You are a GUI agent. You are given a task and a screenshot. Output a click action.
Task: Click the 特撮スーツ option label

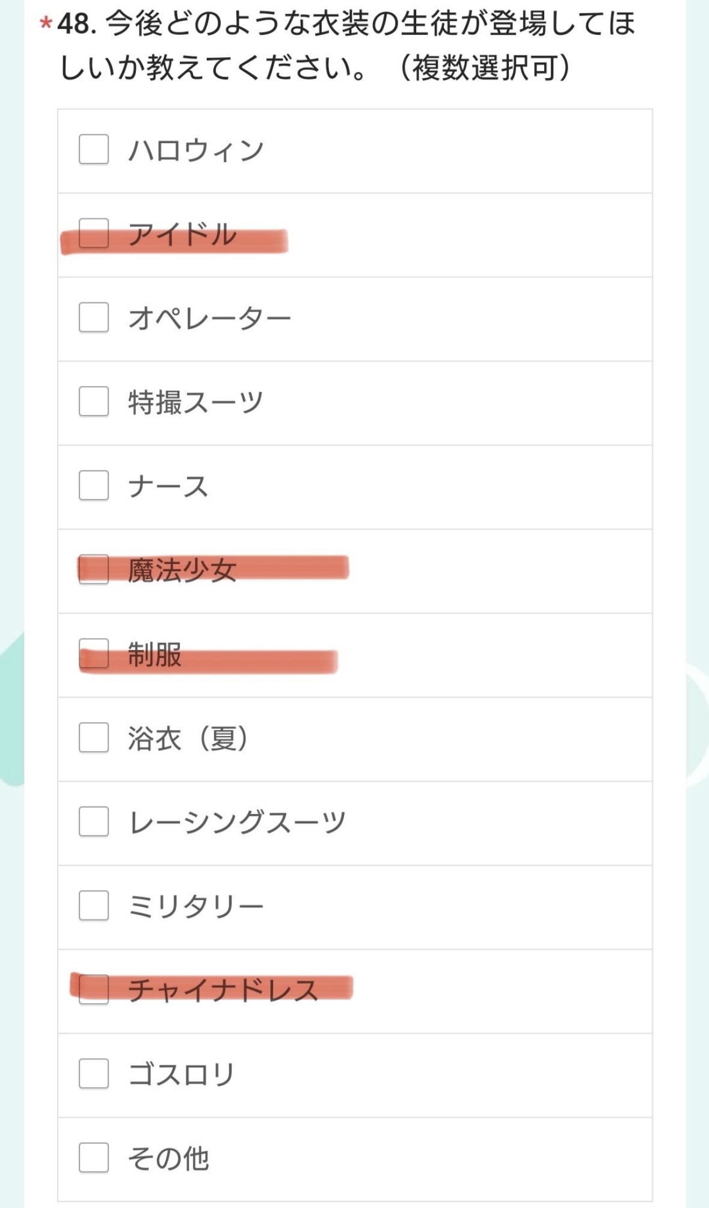[195, 402]
